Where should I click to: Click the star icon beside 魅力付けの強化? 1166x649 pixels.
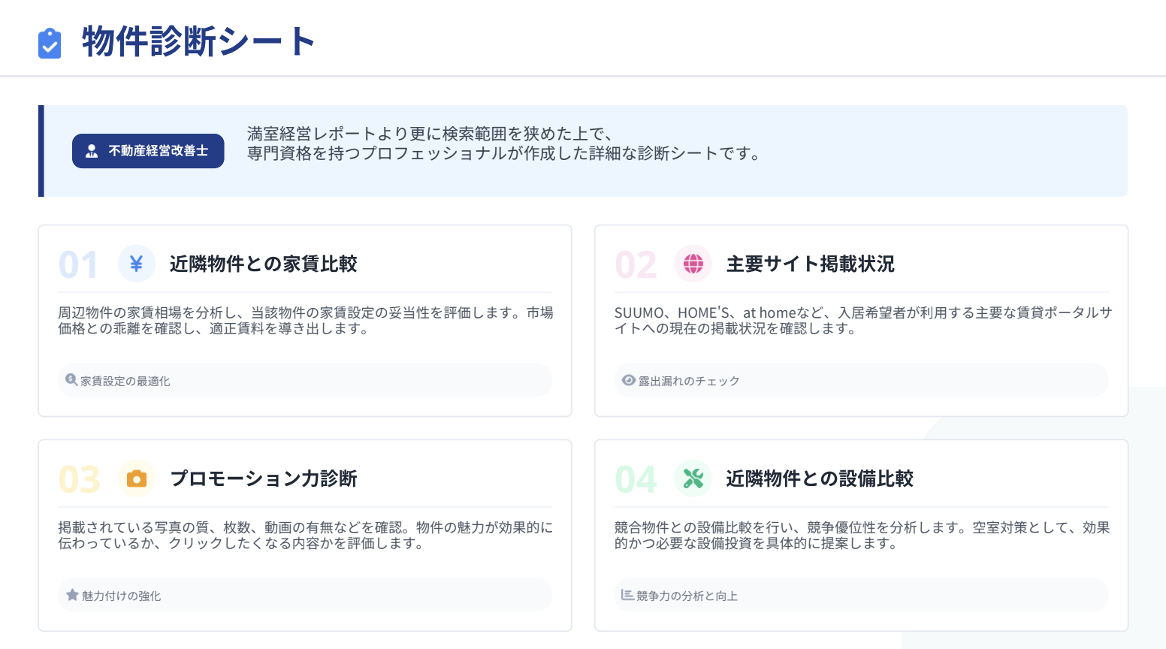pyautogui.click(x=72, y=595)
